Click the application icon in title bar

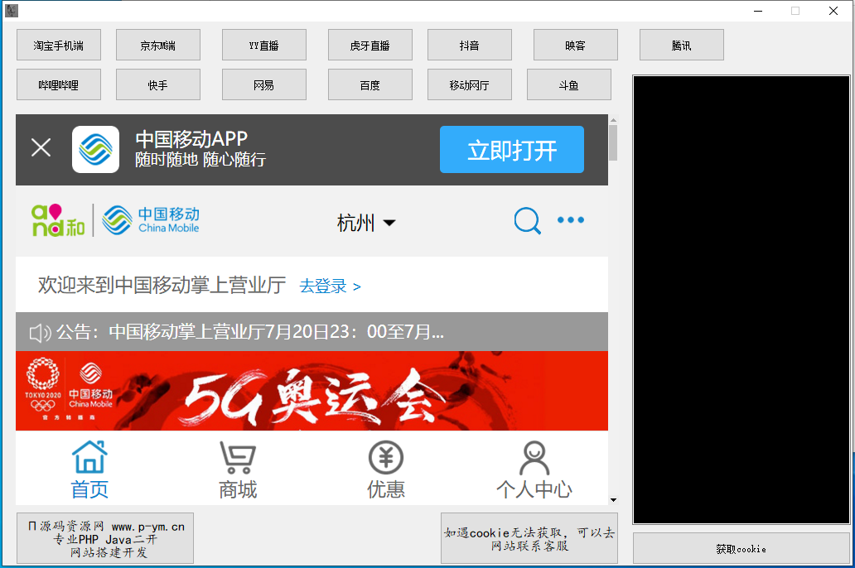point(12,11)
